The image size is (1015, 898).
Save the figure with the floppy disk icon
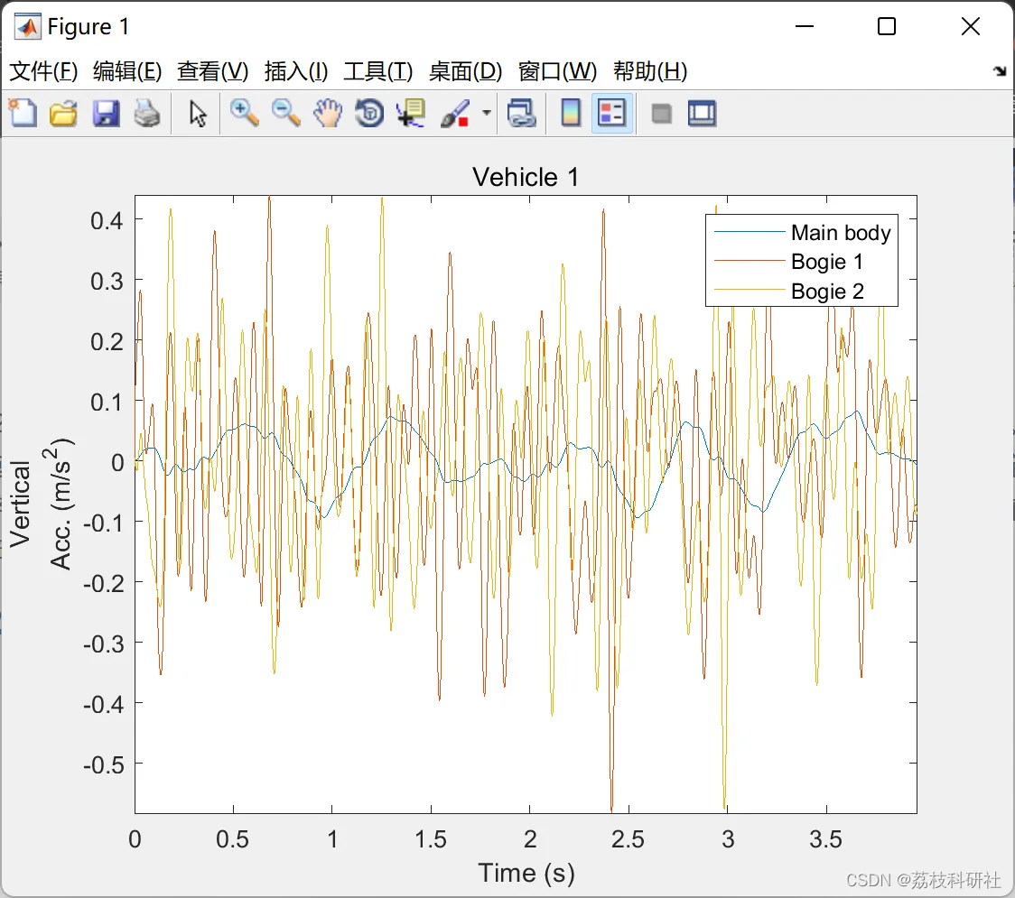click(106, 113)
